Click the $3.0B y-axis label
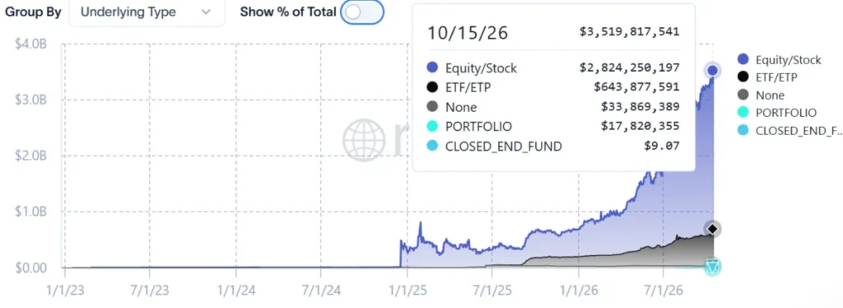This screenshot has width=843, height=308. [x=31, y=100]
